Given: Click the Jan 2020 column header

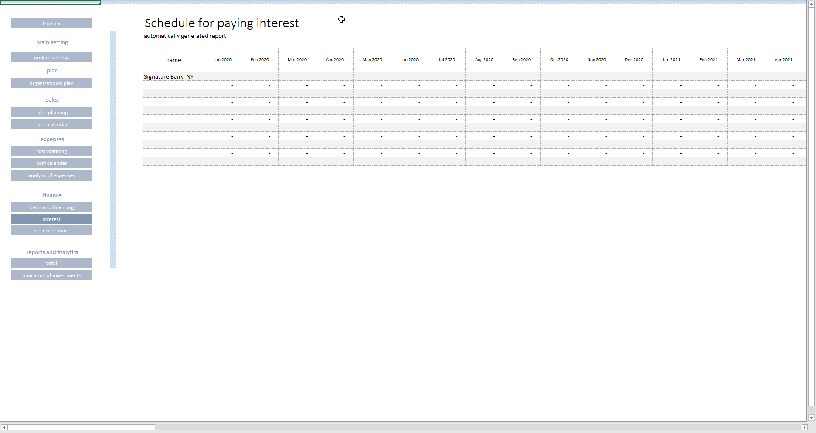Looking at the screenshot, I should 223,60.
